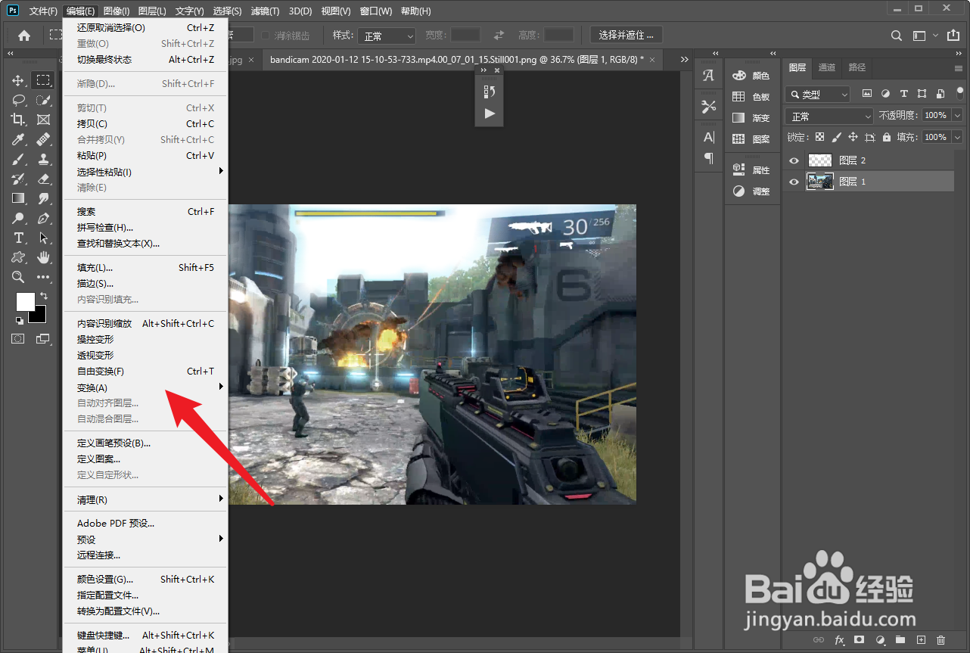Filter layers by type layers
Screen dimensions: 970x653
pyautogui.click(x=903, y=94)
